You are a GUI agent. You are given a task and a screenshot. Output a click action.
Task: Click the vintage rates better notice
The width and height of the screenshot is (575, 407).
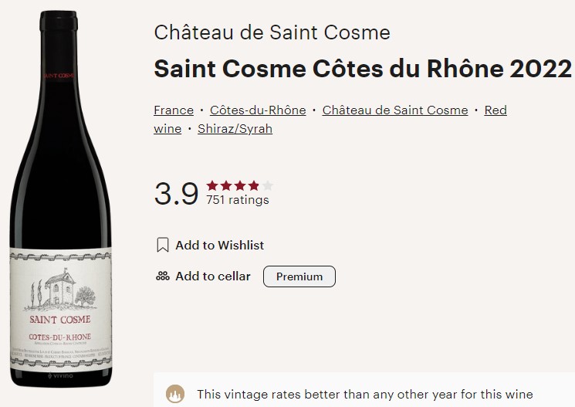(x=365, y=394)
